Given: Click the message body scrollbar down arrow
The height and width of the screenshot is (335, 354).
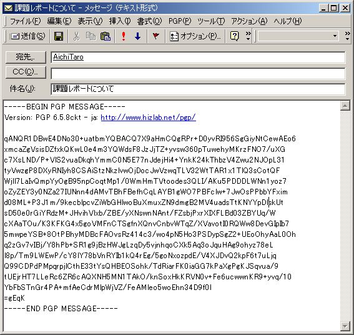Looking at the screenshot, I should [345, 326].
